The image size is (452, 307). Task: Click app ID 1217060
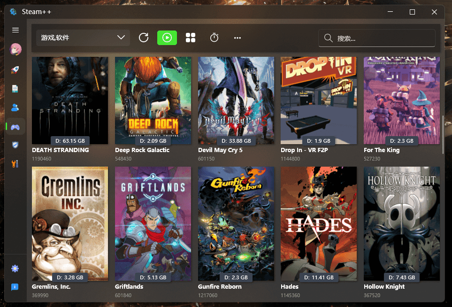[207, 295]
